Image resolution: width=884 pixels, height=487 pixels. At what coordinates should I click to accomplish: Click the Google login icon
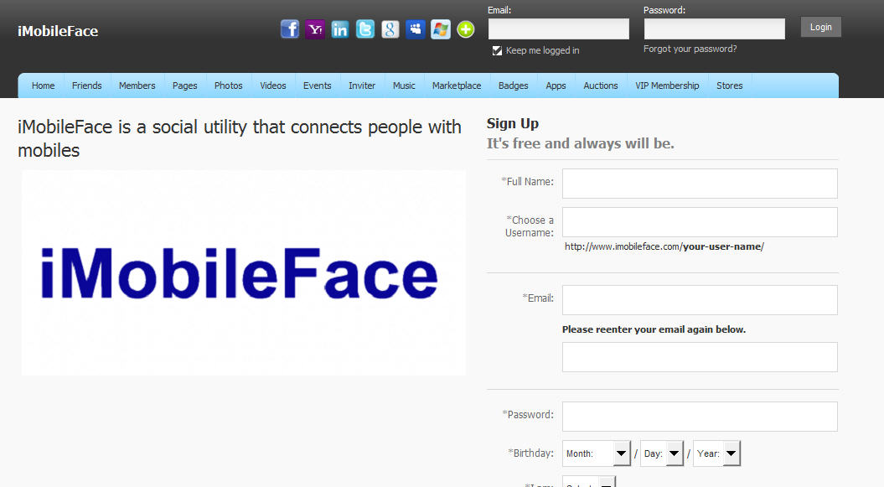[390, 28]
